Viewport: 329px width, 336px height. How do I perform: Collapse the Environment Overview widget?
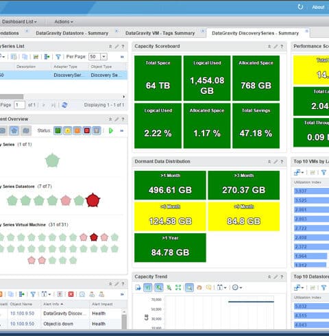pos(110,119)
